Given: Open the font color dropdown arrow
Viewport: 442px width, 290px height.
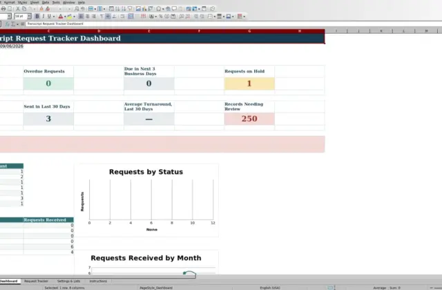Looking at the screenshot, I should pyautogui.click(x=65, y=17).
